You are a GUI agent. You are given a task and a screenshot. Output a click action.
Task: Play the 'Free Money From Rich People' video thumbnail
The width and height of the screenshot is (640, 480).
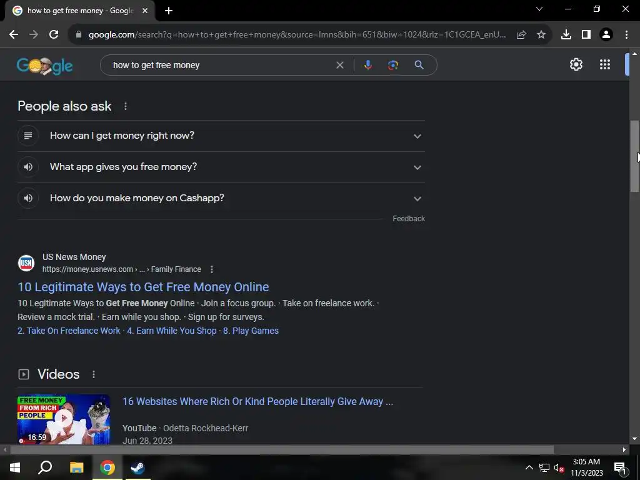(64, 419)
